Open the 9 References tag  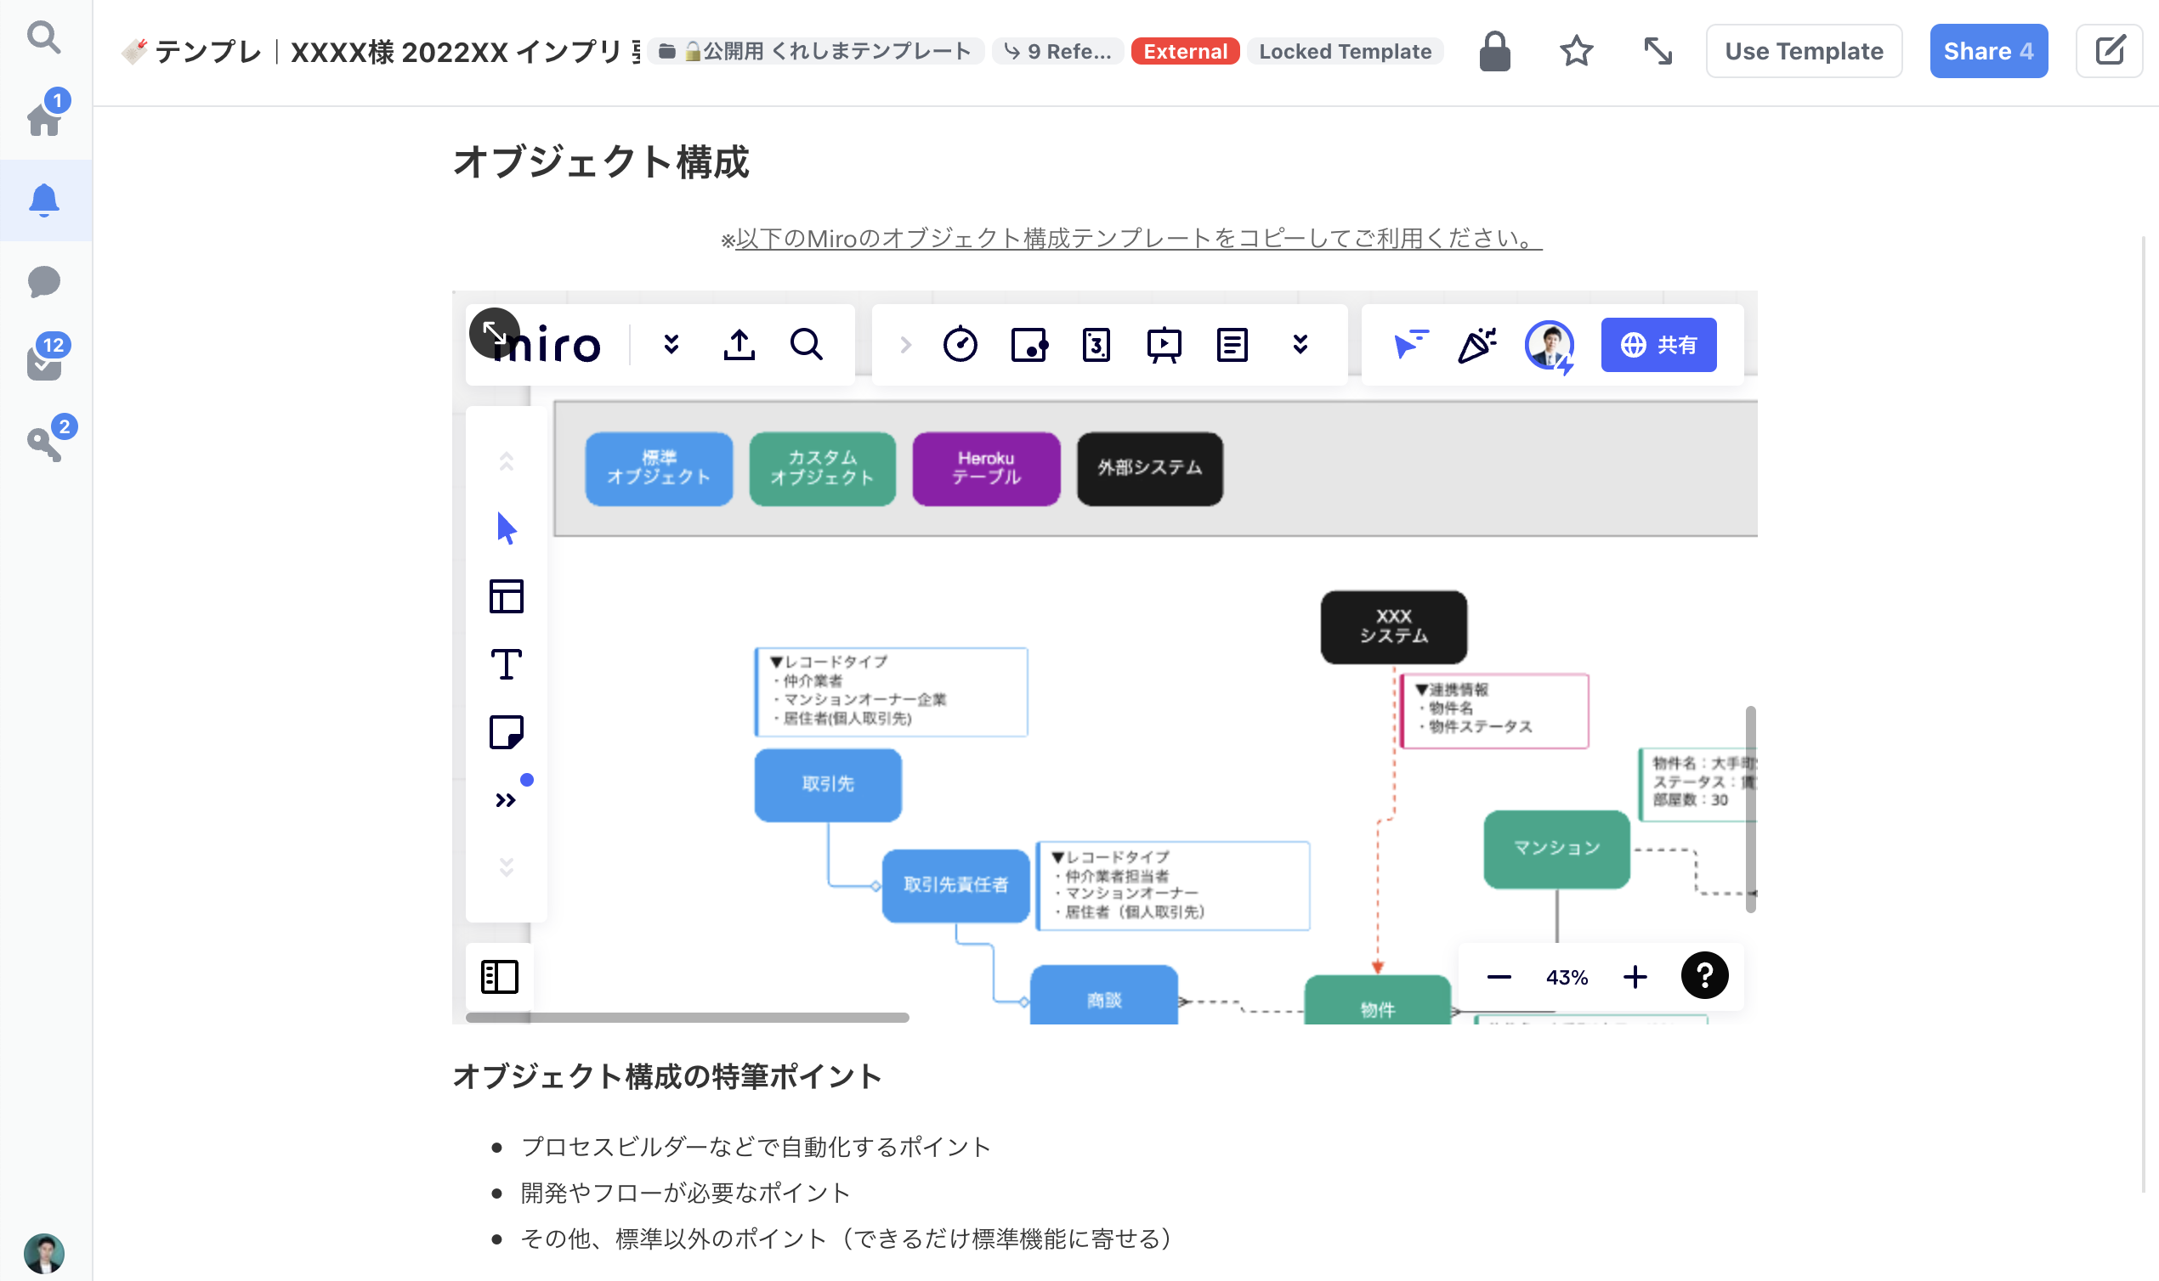(x=1058, y=51)
